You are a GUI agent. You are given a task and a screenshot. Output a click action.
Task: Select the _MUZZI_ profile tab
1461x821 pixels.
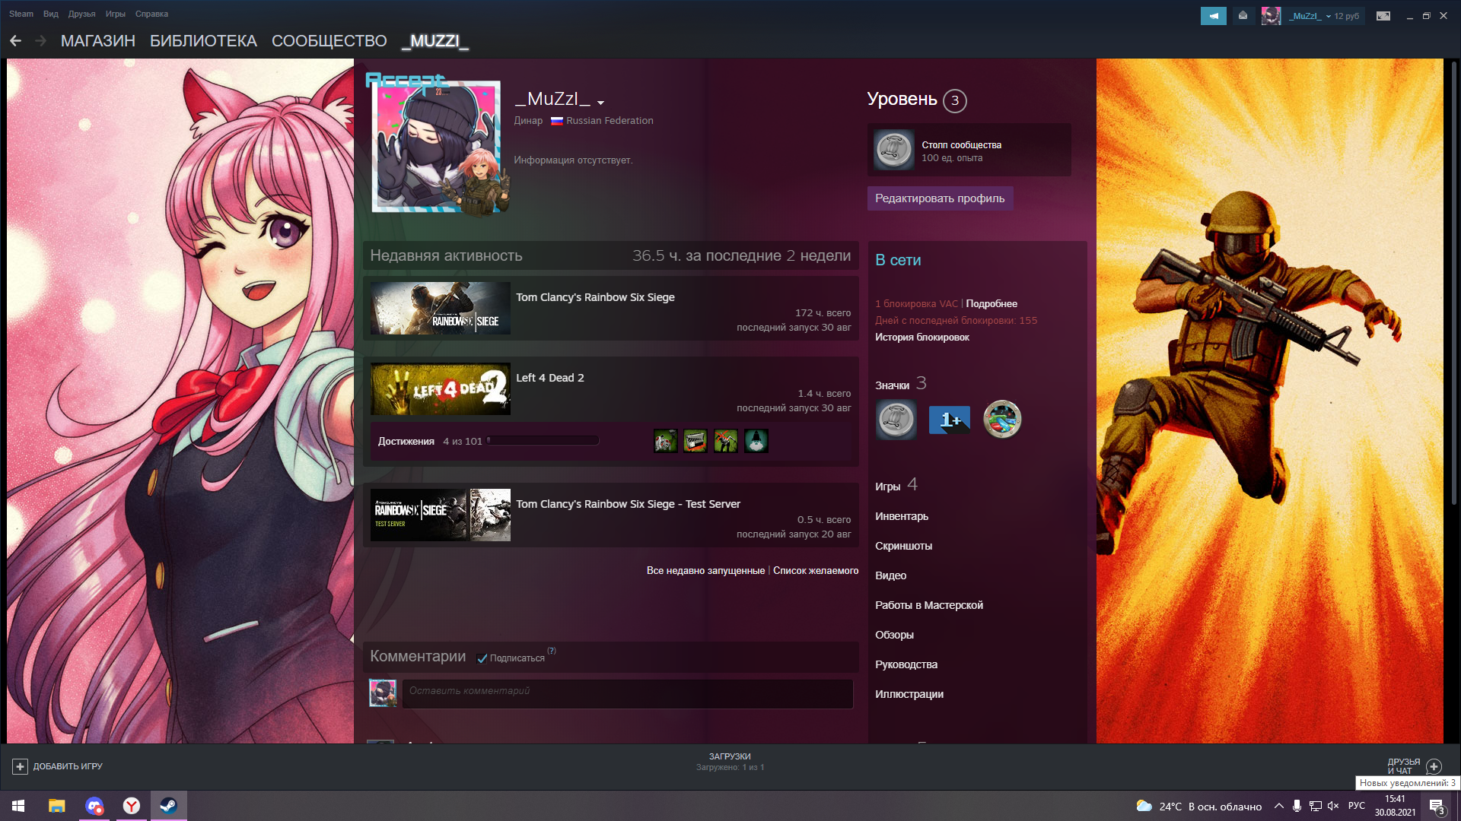pos(434,41)
